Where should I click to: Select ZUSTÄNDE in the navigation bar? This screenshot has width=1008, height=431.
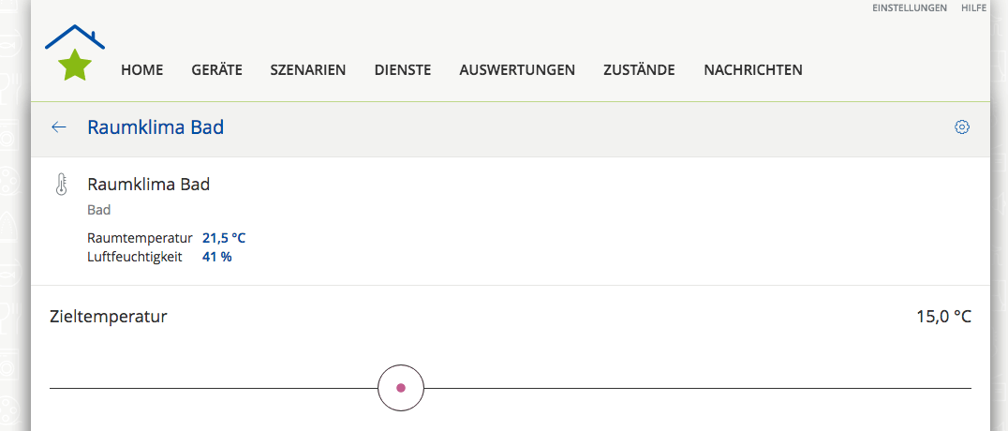click(x=639, y=69)
